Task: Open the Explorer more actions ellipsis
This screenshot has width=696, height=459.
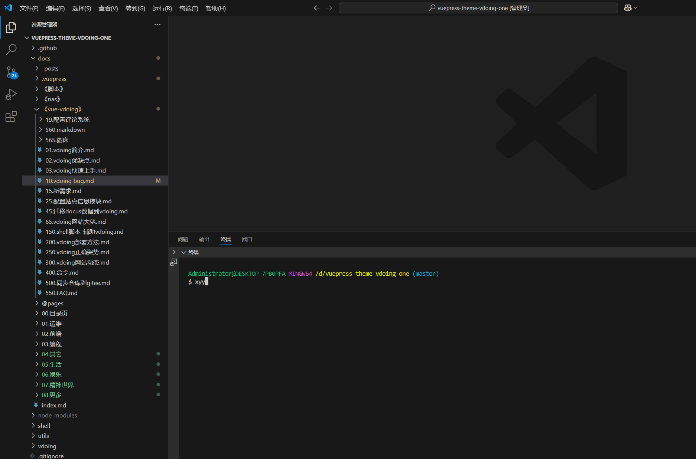Action: 157,24
